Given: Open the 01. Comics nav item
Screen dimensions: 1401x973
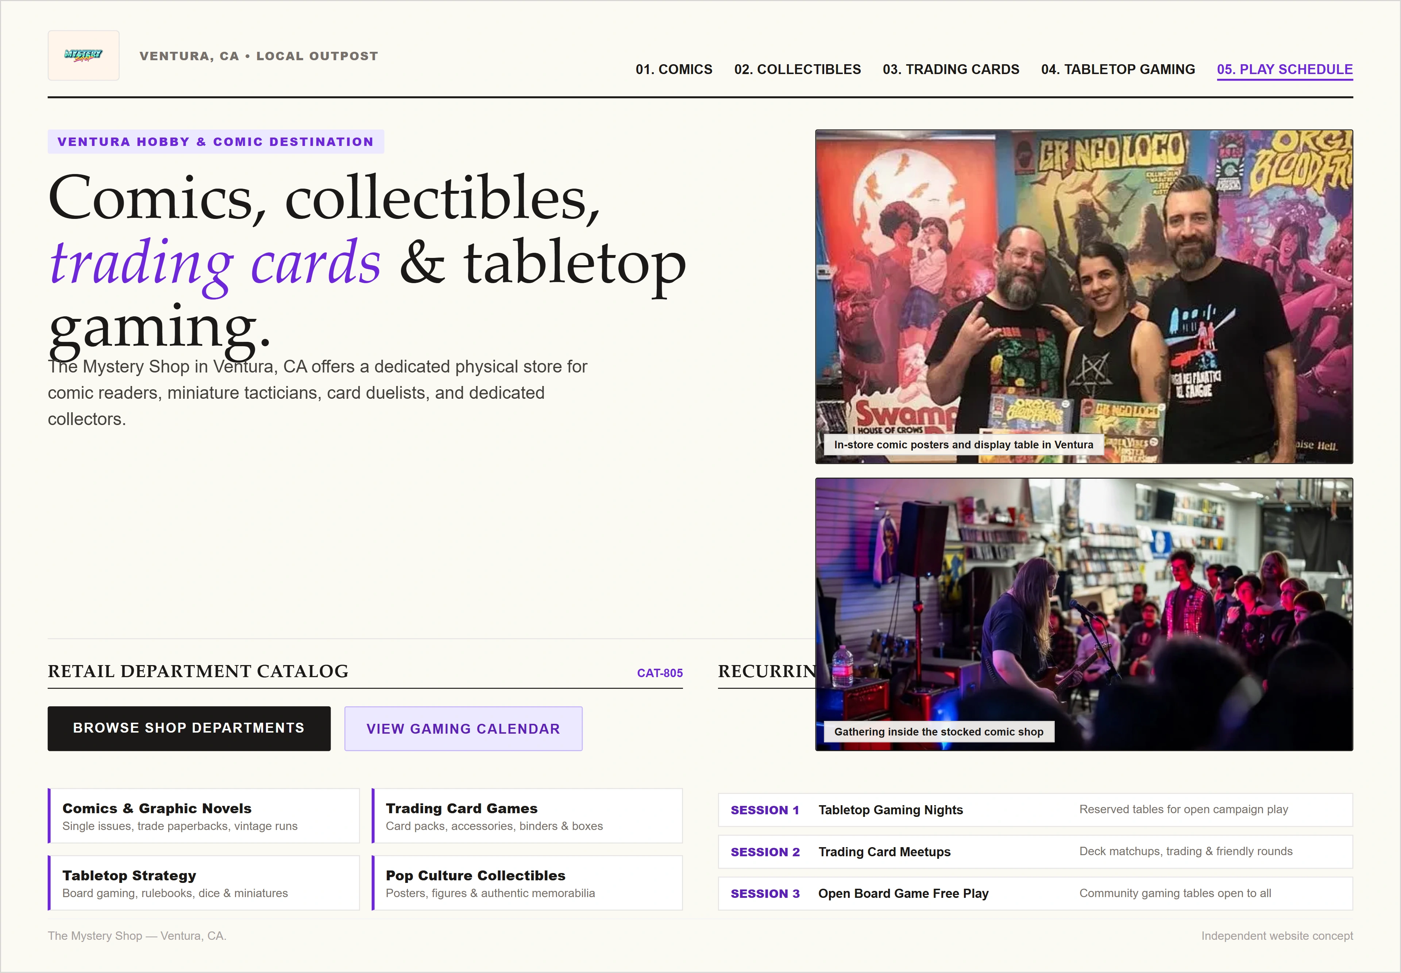Looking at the screenshot, I should pyautogui.click(x=674, y=69).
